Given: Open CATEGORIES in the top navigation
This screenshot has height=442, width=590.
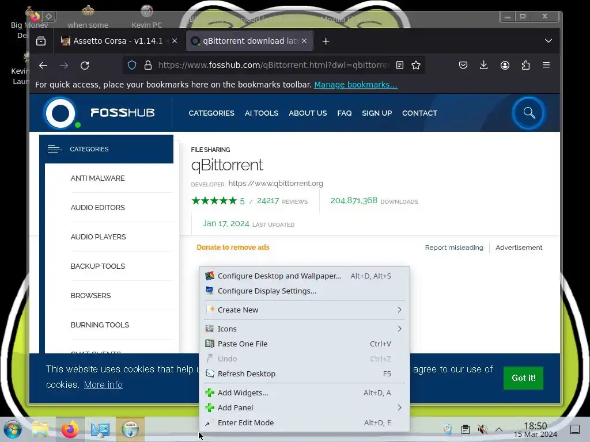Looking at the screenshot, I should [211, 113].
